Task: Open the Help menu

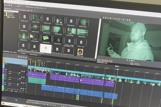Action: 29,4
